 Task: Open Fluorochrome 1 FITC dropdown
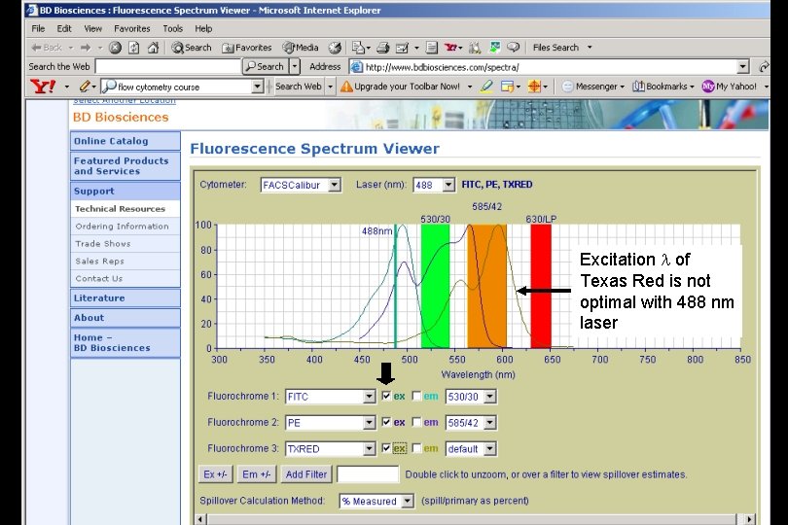tap(330, 397)
